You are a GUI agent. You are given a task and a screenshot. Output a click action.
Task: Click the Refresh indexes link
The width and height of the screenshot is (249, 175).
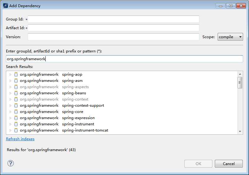click(20, 139)
